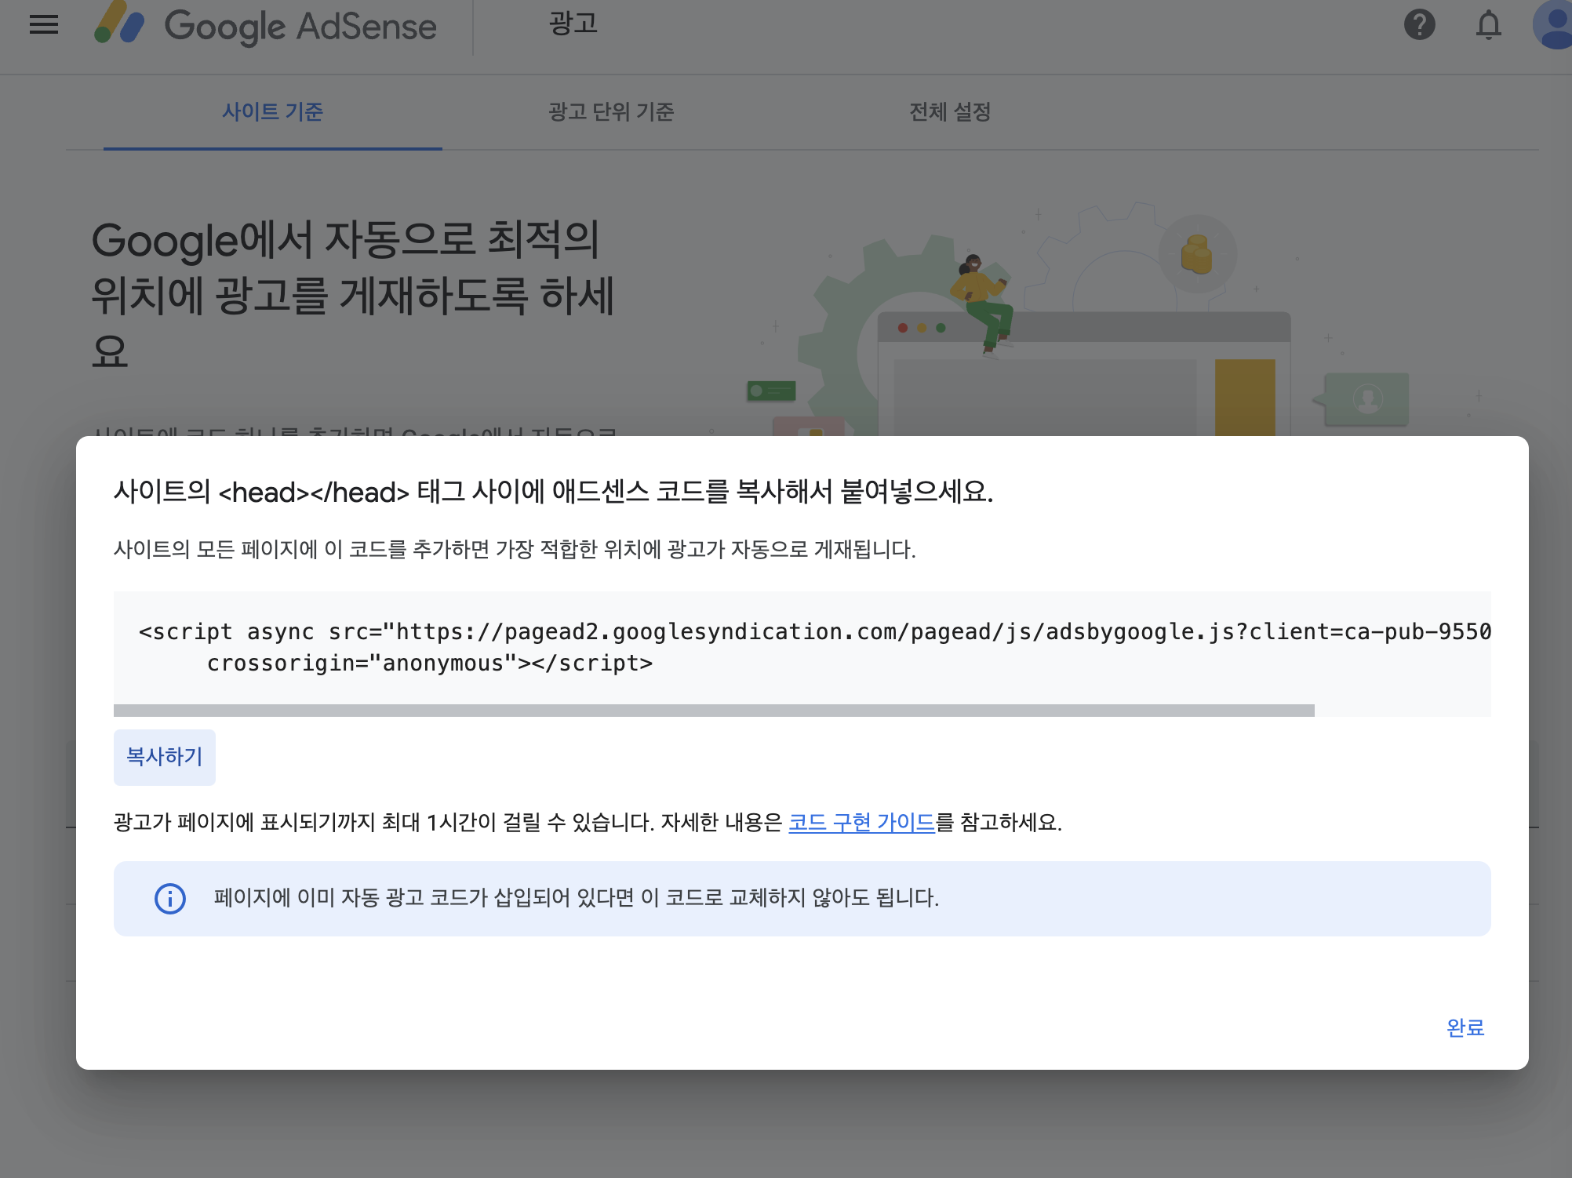1572x1178 pixels.
Task: Click the sentence 사이트의 모든 페이지에 이 코드를 추가하면
Action: (x=515, y=549)
